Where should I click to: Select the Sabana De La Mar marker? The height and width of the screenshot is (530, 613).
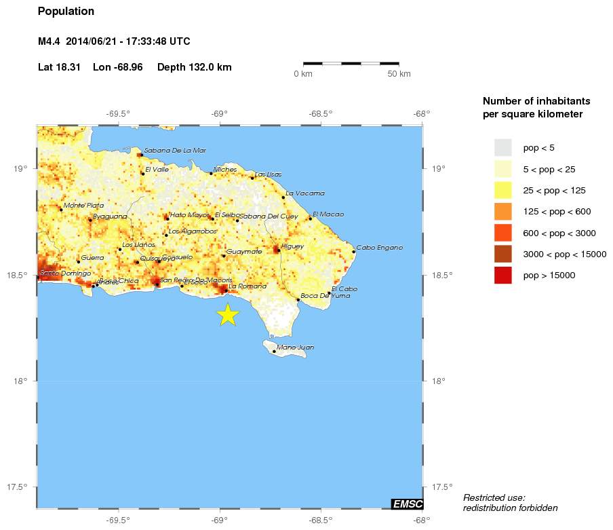[x=140, y=154]
